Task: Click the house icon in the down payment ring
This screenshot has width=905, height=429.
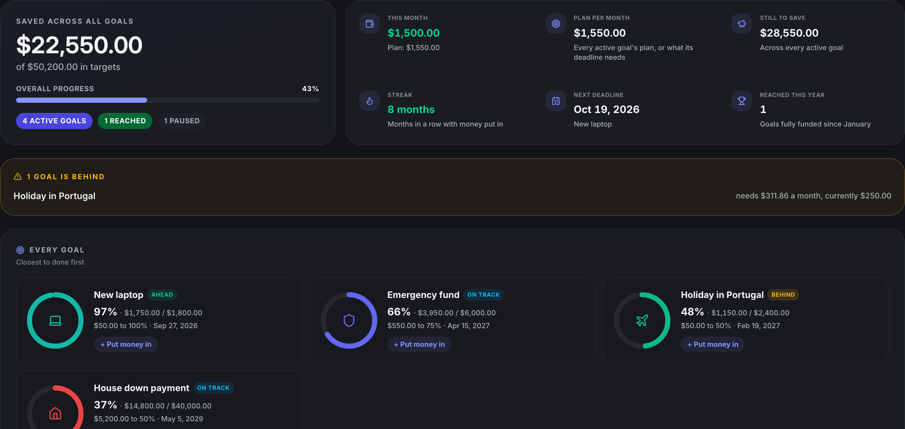Action: coord(55,413)
